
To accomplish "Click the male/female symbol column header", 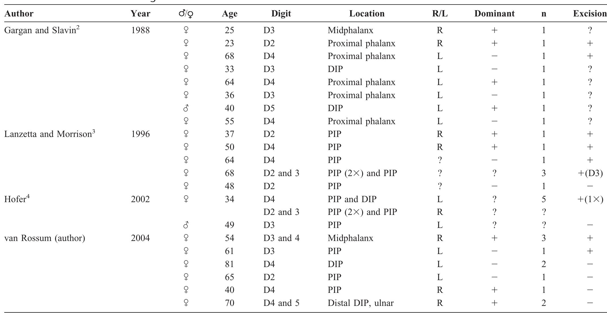I will coord(186,14).
